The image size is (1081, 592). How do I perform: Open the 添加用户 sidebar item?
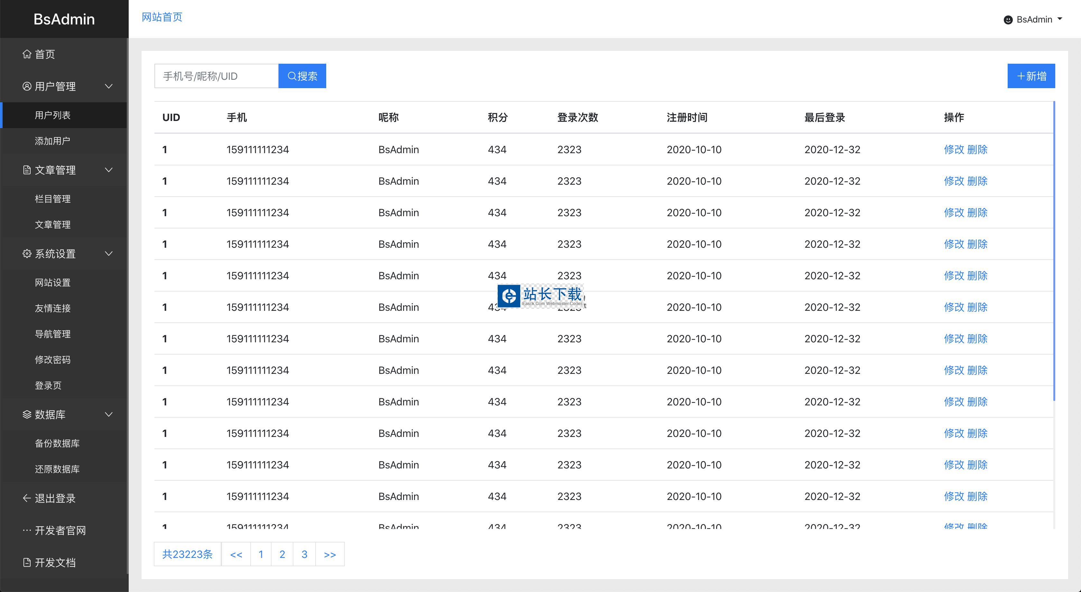pos(52,141)
